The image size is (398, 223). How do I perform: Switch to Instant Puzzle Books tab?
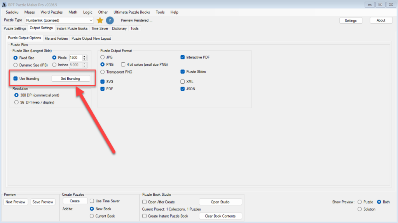[x=72, y=28]
